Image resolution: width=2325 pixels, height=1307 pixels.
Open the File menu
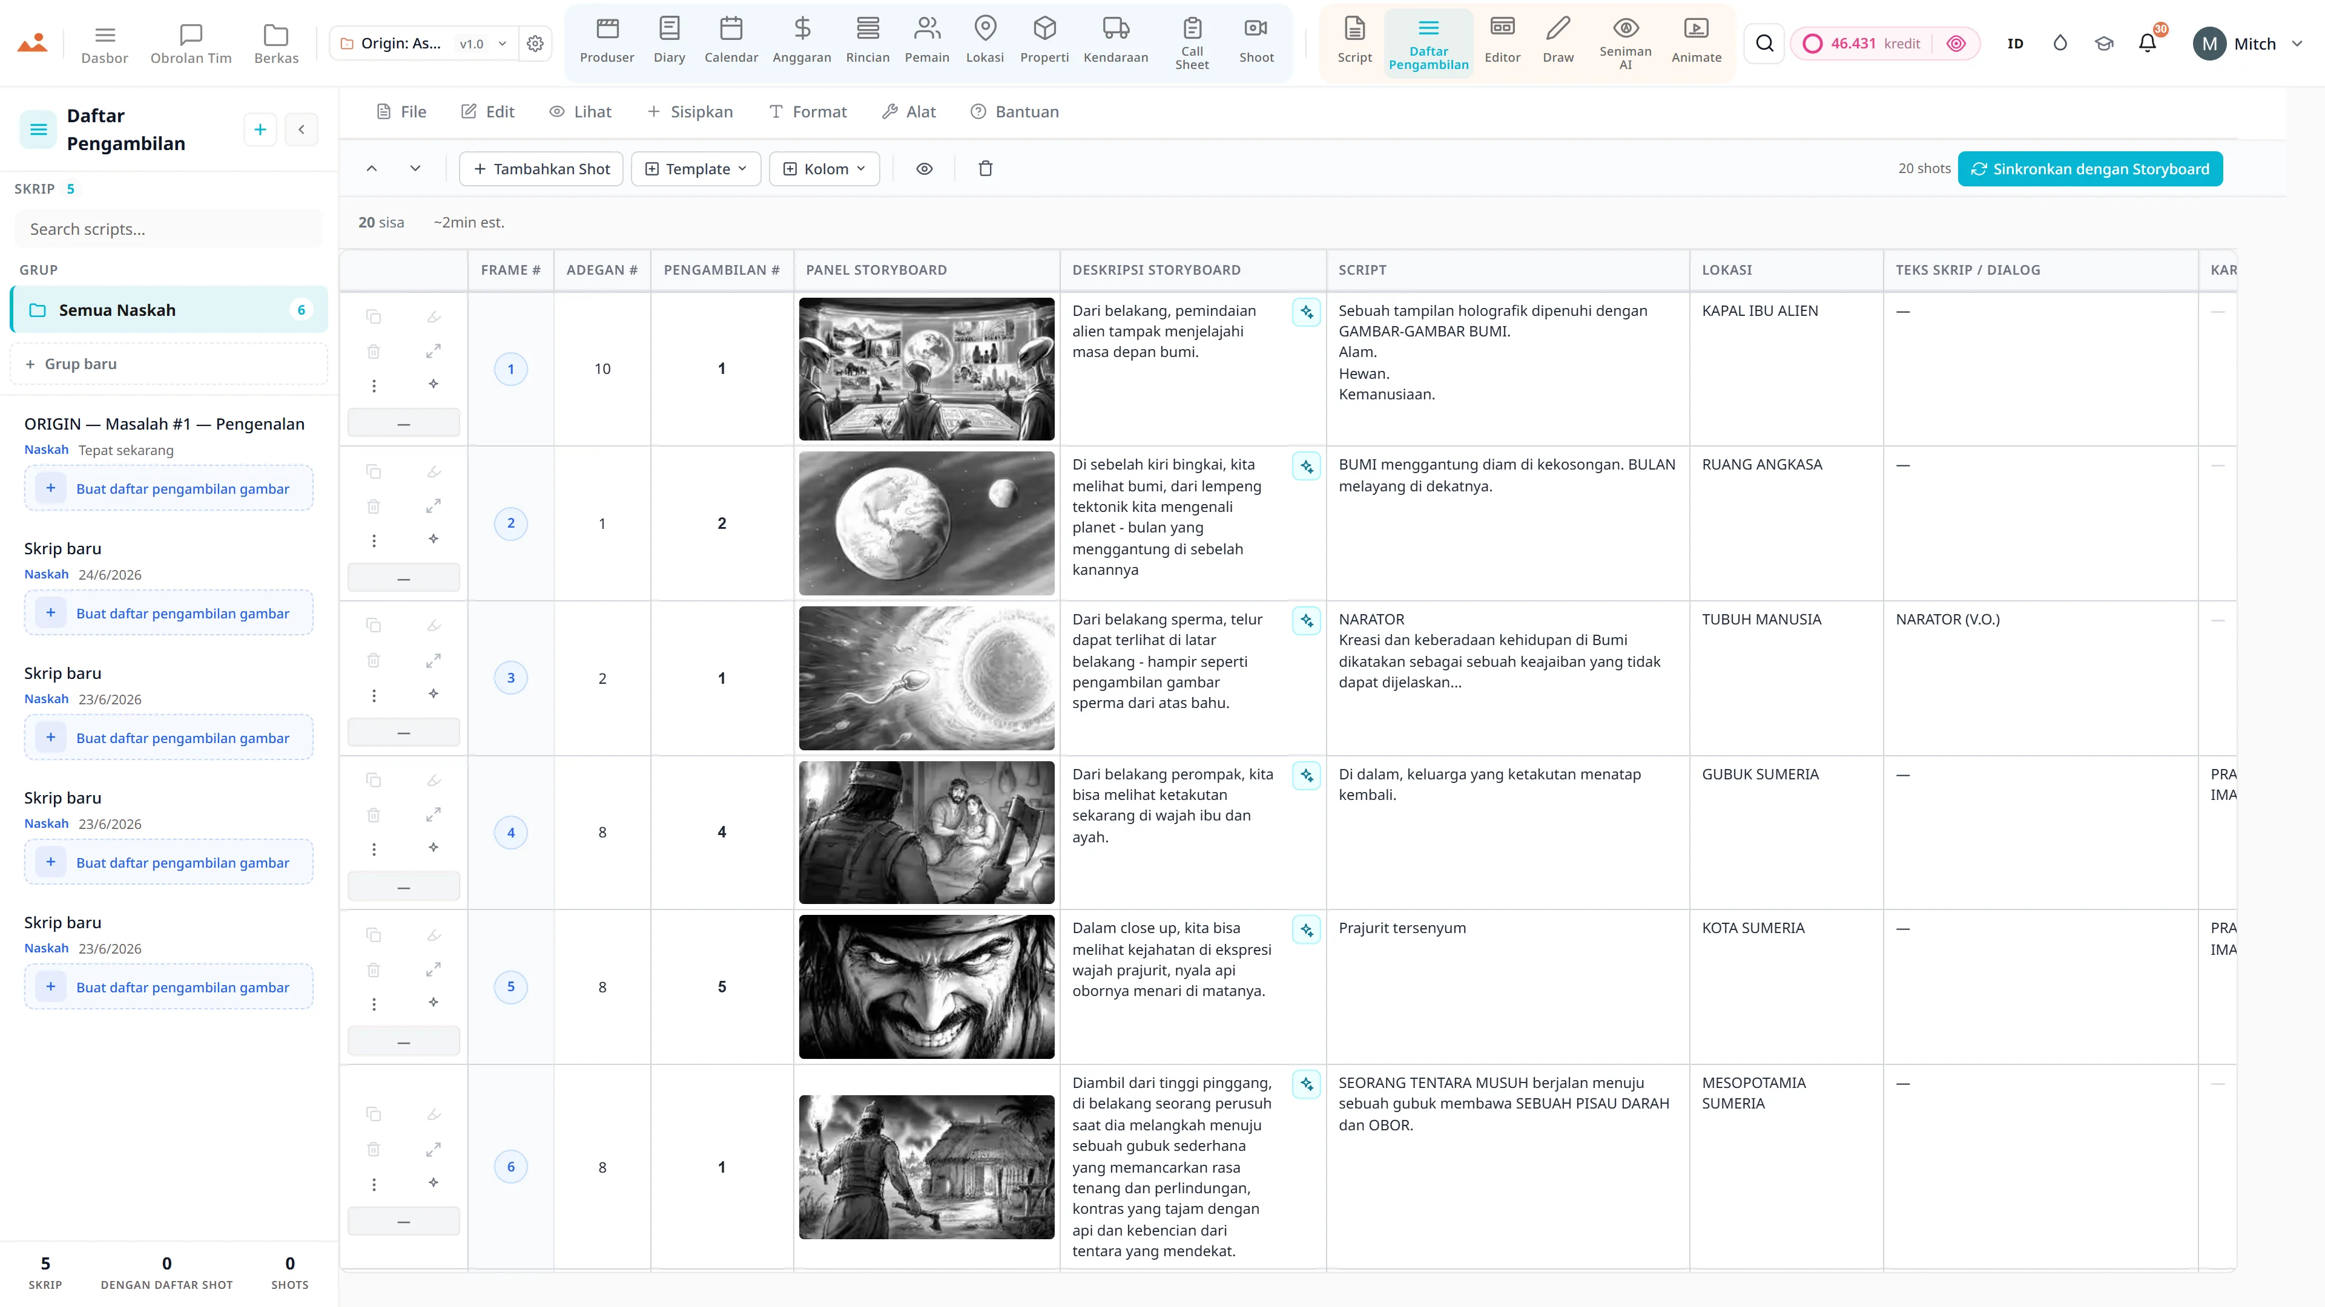coord(401,112)
